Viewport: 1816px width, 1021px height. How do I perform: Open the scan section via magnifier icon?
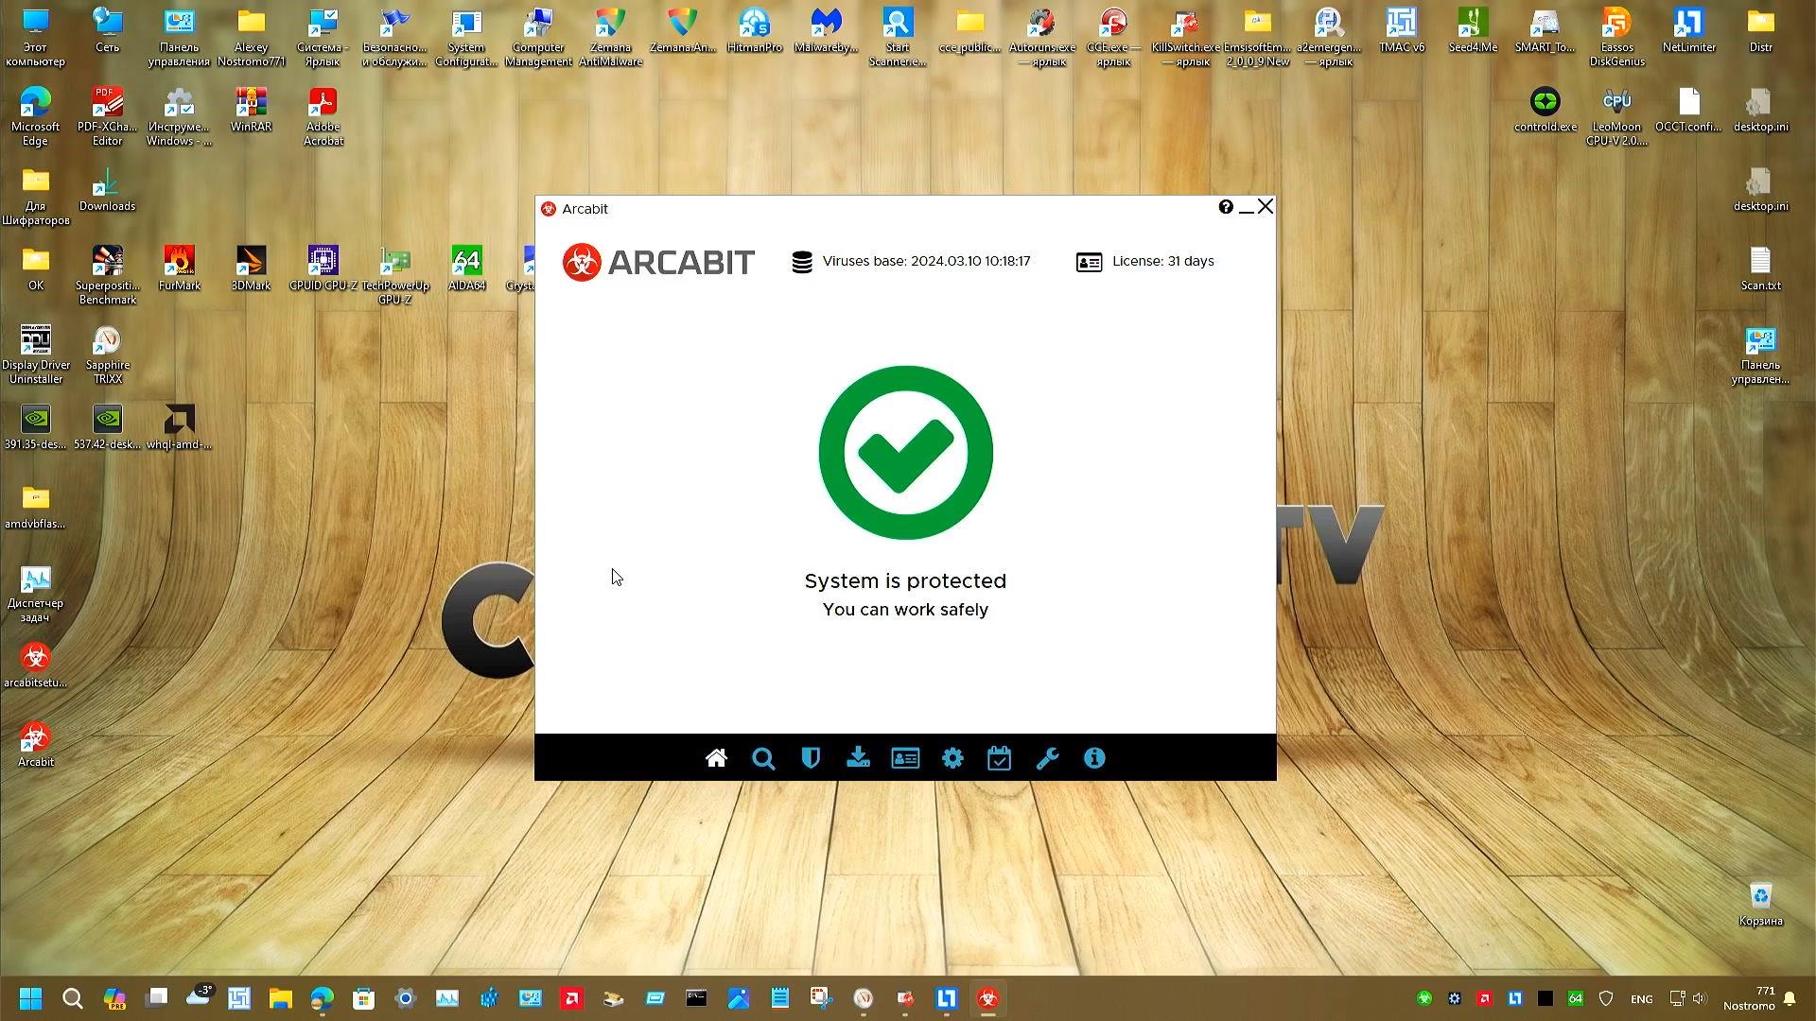(x=763, y=757)
